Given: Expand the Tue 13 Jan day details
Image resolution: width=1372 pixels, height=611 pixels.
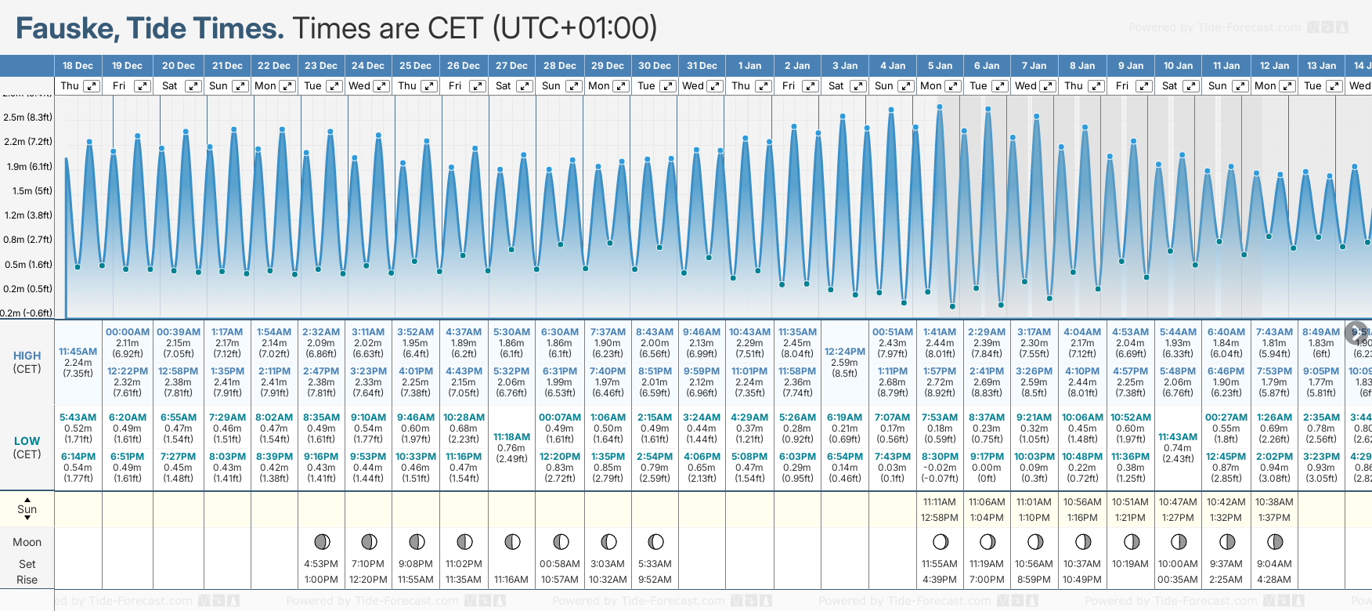Looking at the screenshot, I should [1334, 86].
